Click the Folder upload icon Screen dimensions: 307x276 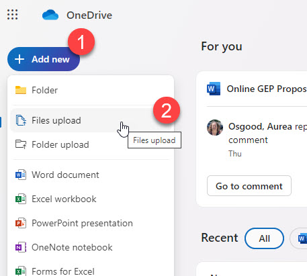(x=21, y=144)
